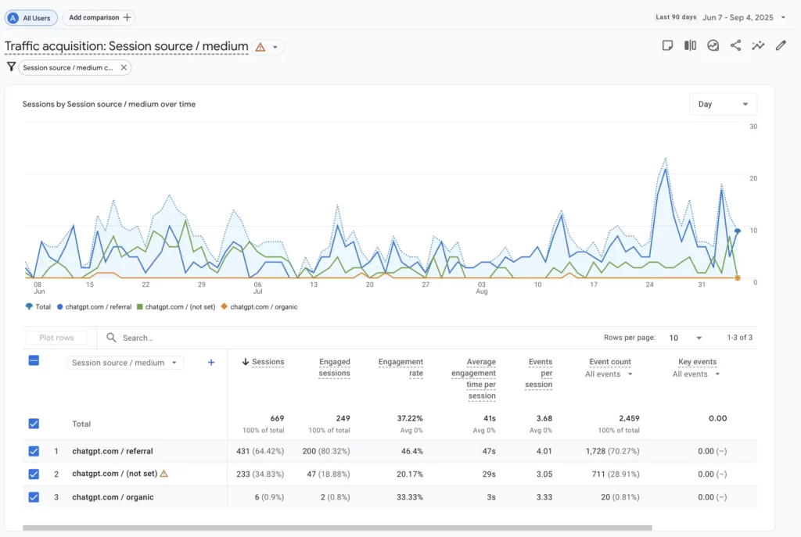This screenshot has height=537, width=801.
Task: Open the Day granularity dropdown
Action: (x=723, y=104)
